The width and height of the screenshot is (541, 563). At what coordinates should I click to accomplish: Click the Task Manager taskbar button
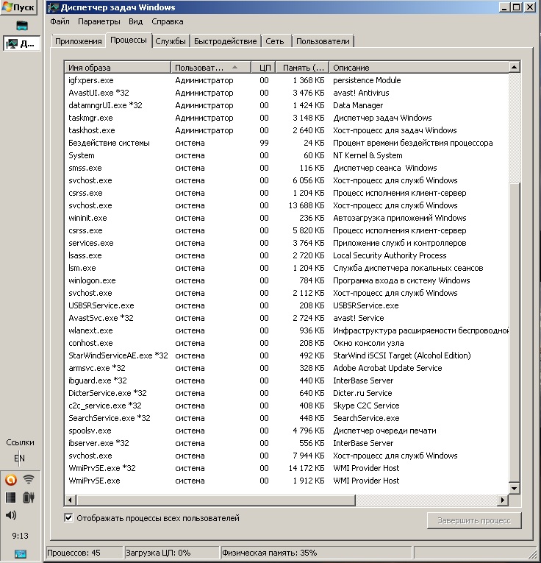[21, 43]
